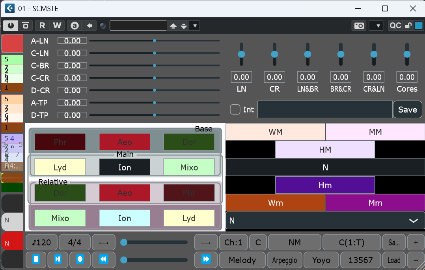Click the blue square toolbar icon
The height and width of the screenshot is (270, 425).
coord(419,26)
